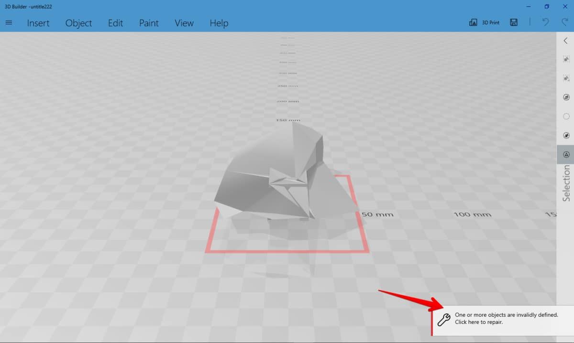Save the untitle222 project
This screenshot has width=574, height=343.
tap(513, 22)
